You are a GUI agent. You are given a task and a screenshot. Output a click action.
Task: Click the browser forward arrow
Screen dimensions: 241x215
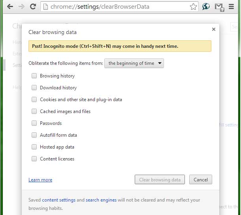[x=21, y=7]
